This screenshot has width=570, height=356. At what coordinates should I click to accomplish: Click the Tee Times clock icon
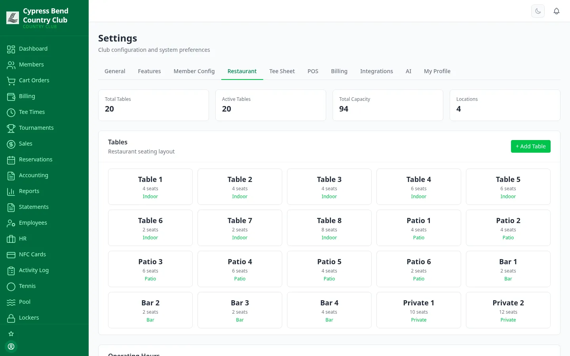[11, 112]
